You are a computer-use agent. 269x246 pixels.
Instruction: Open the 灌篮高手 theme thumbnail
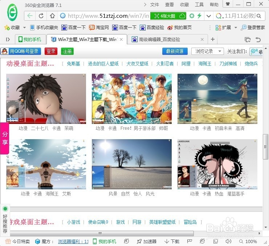[217, 164]
